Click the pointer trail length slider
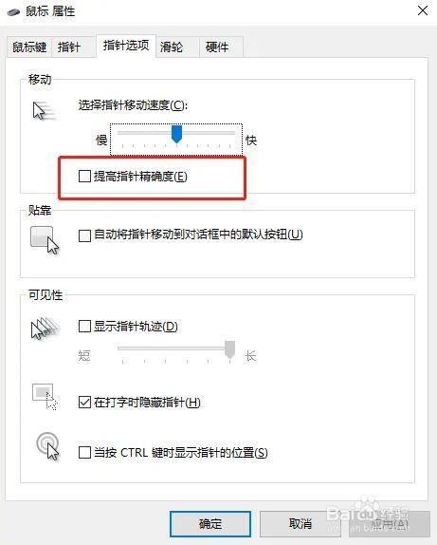This screenshot has width=437, height=545. coord(176,349)
